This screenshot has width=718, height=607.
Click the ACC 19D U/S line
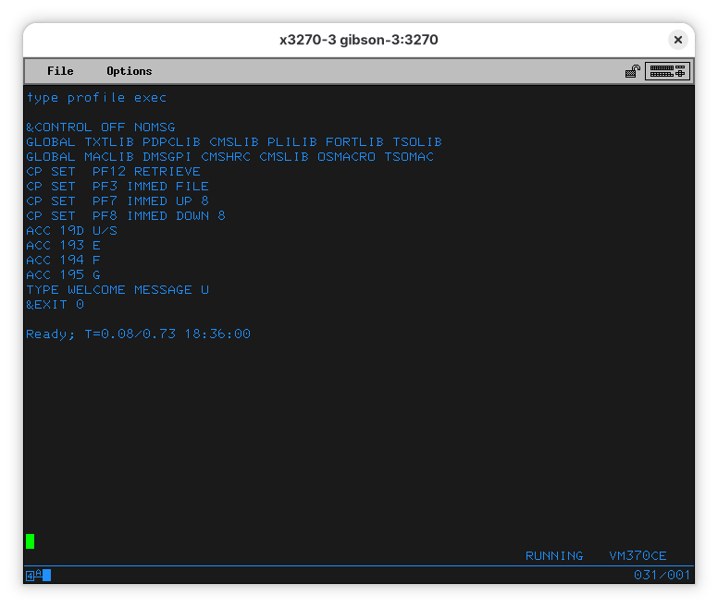[x=71, y=231]
